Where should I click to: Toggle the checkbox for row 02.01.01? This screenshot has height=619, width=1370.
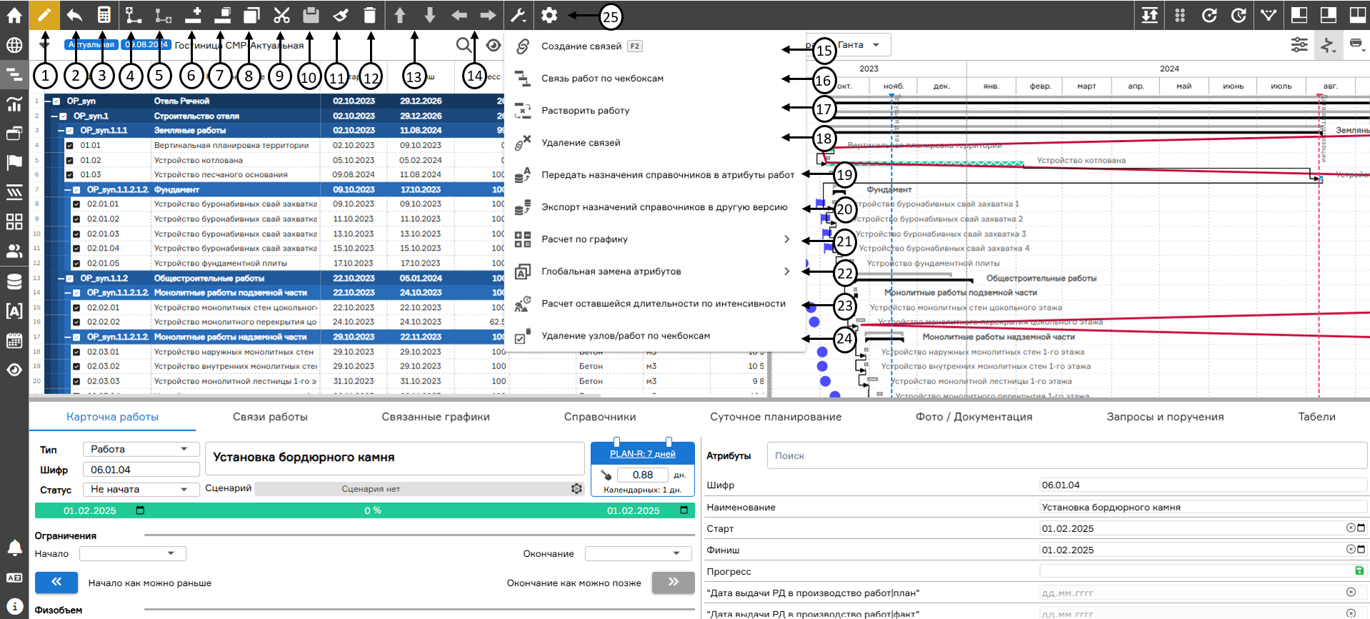(x=76, y=204)
